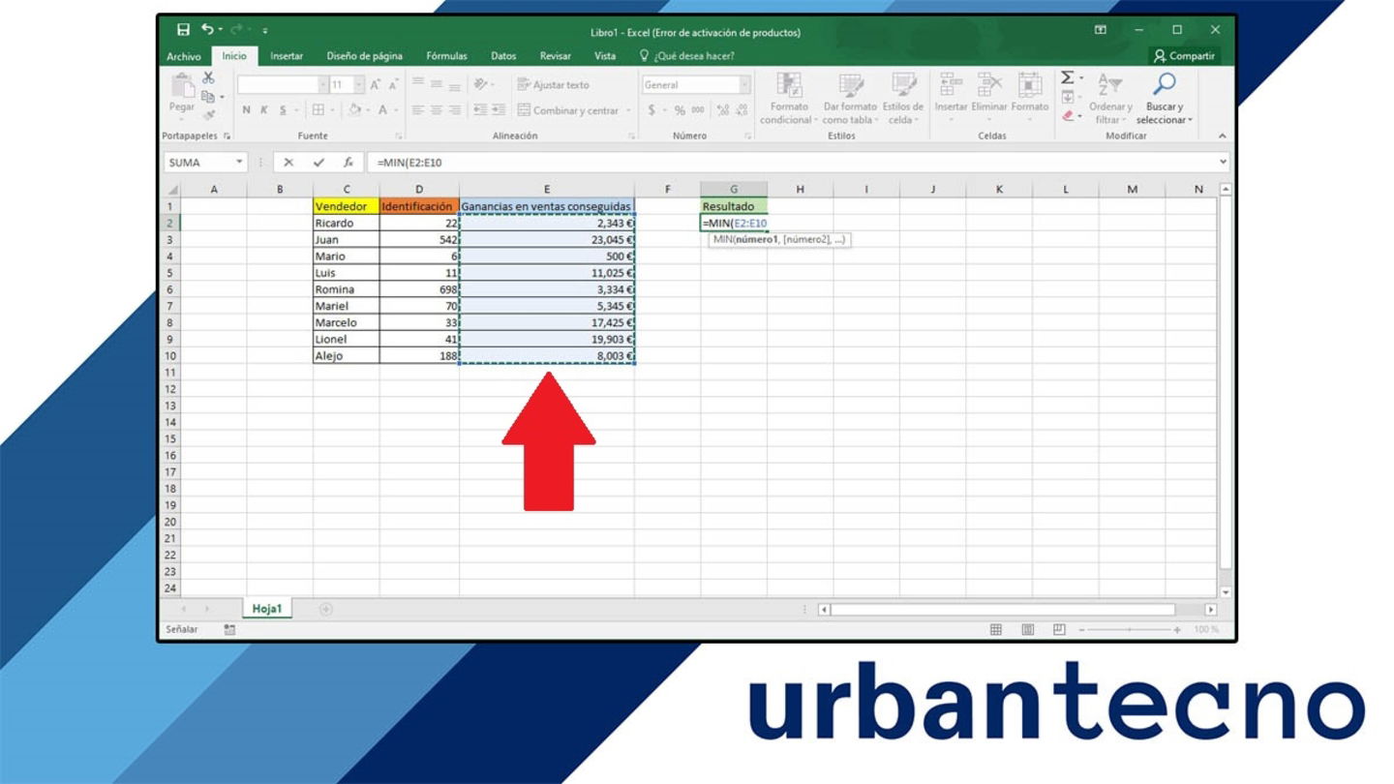
Task: Click the Eliminar cells button
Action: pos(989,97)
